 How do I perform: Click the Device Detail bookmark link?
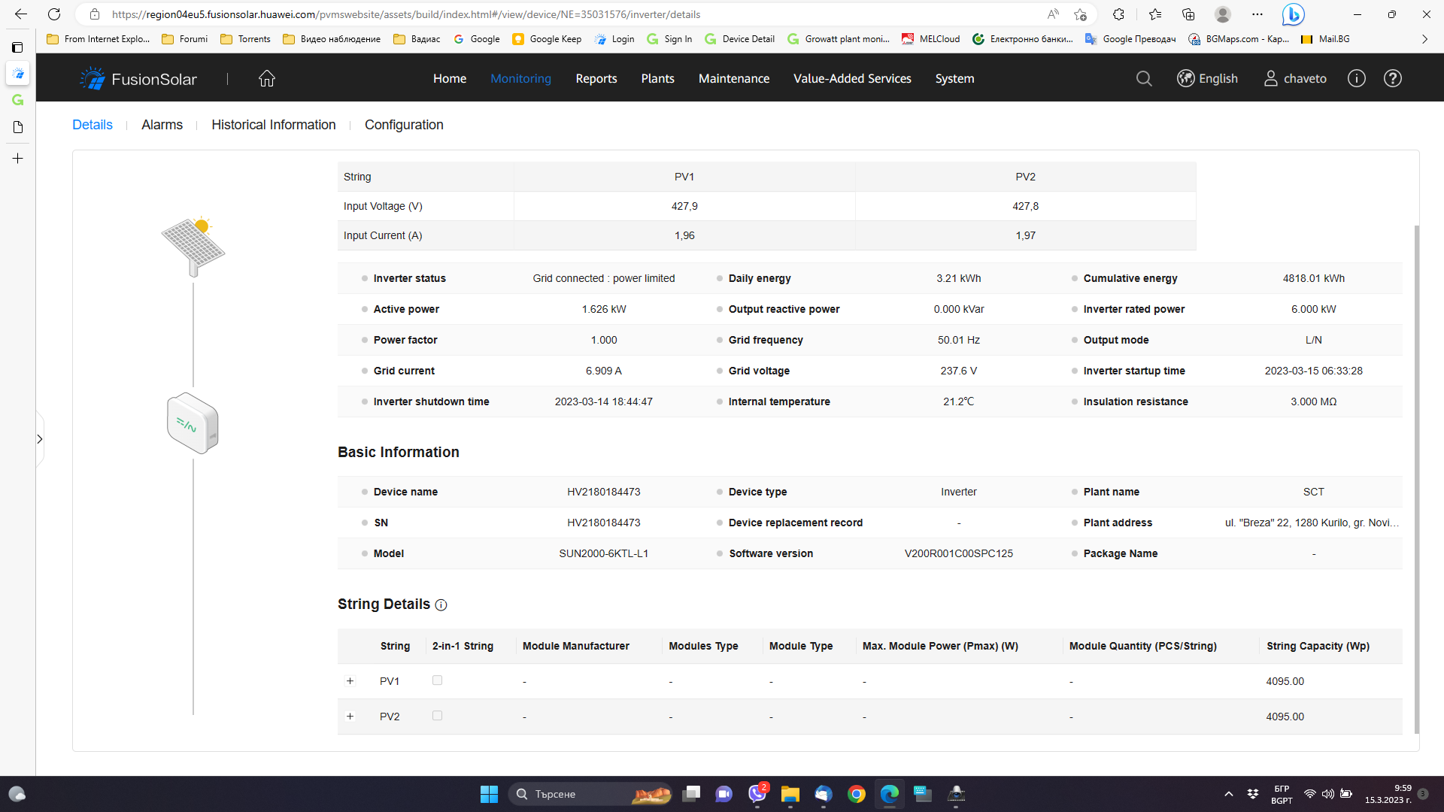coord(739,39)
